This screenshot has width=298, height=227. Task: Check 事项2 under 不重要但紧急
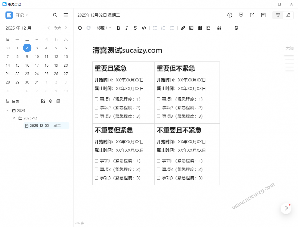pos(96,169)
